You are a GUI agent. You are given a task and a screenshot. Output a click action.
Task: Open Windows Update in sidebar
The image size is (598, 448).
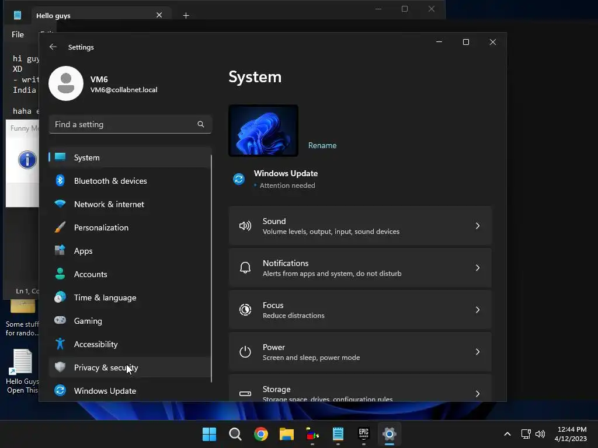130,390
